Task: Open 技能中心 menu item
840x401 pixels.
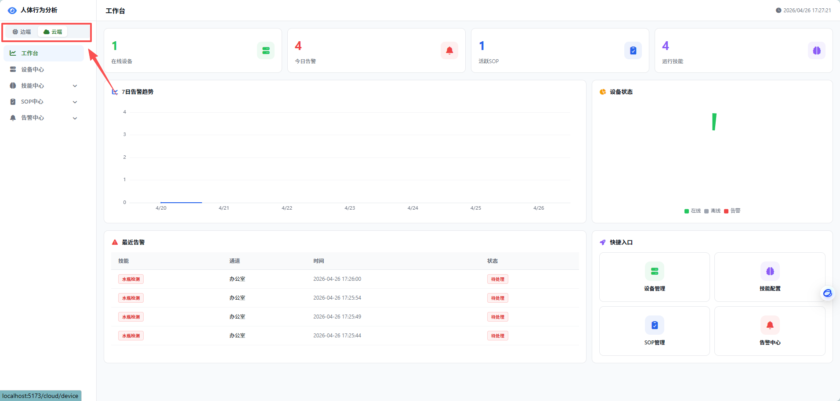Action: (43, 86)
